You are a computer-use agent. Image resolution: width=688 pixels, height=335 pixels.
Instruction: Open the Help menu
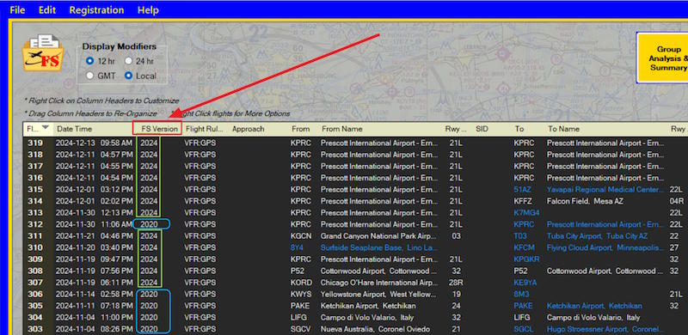tap(148, 9)
